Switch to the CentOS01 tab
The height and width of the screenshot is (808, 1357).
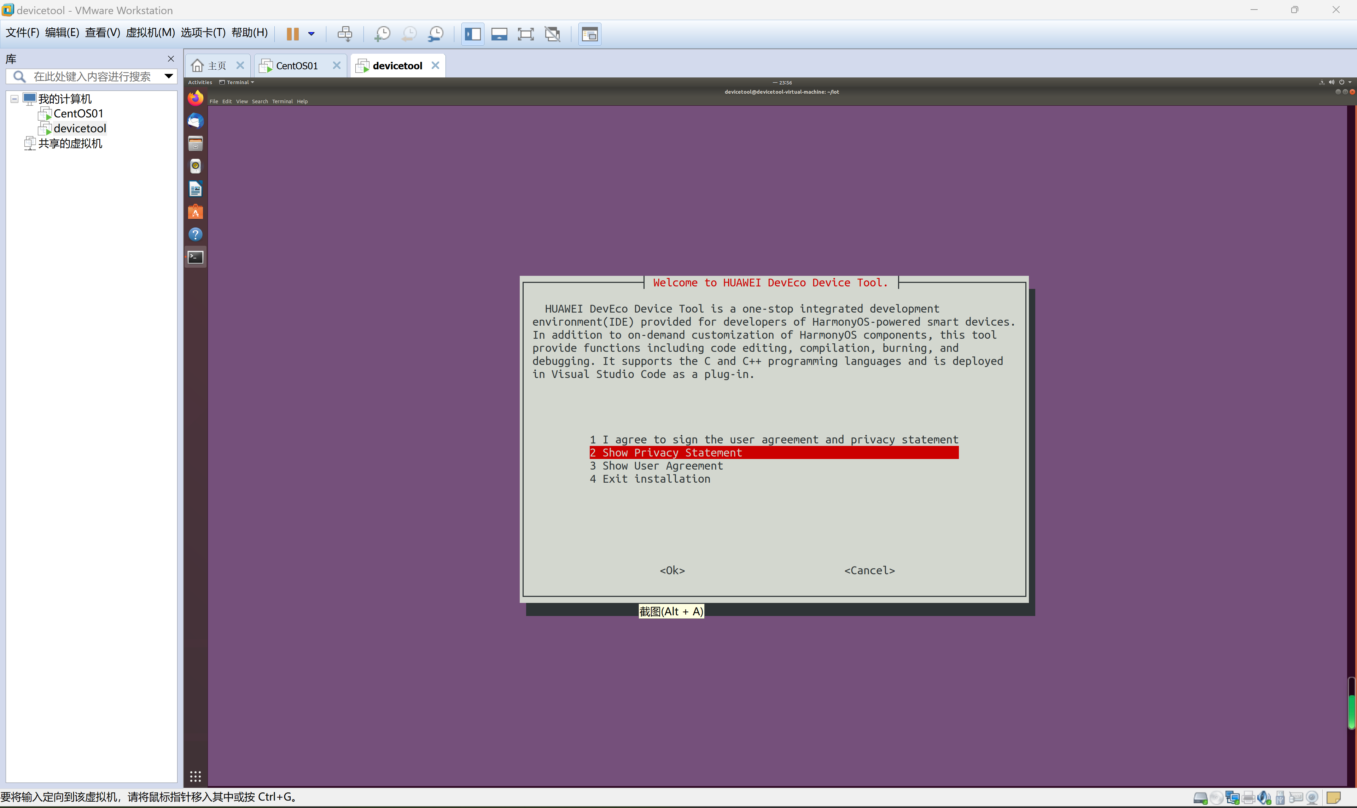coord(297,66)
